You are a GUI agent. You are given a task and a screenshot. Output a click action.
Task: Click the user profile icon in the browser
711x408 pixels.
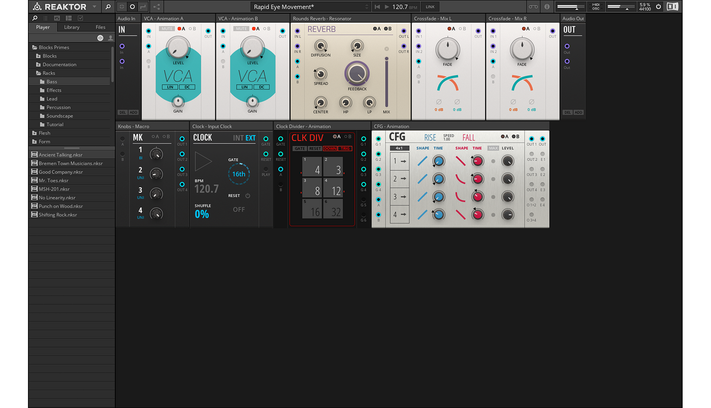click(x=110, y=38)
